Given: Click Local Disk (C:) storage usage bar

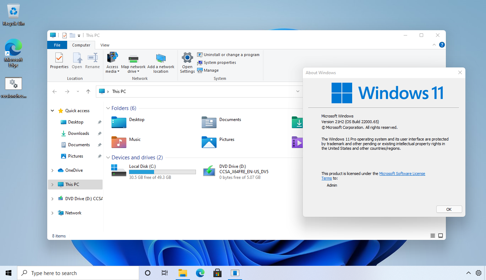Looking at the screenshot, I should click(162, 172).
